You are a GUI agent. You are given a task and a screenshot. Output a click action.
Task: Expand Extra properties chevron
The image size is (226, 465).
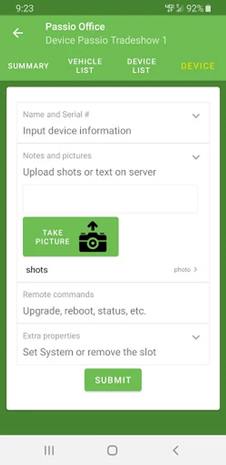(x=196, y=337)
